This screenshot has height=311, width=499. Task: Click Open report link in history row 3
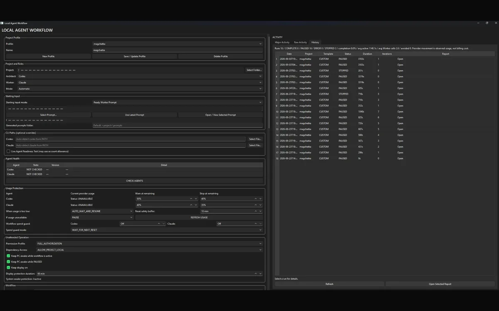pyautogui.click(x=400, y=70)
